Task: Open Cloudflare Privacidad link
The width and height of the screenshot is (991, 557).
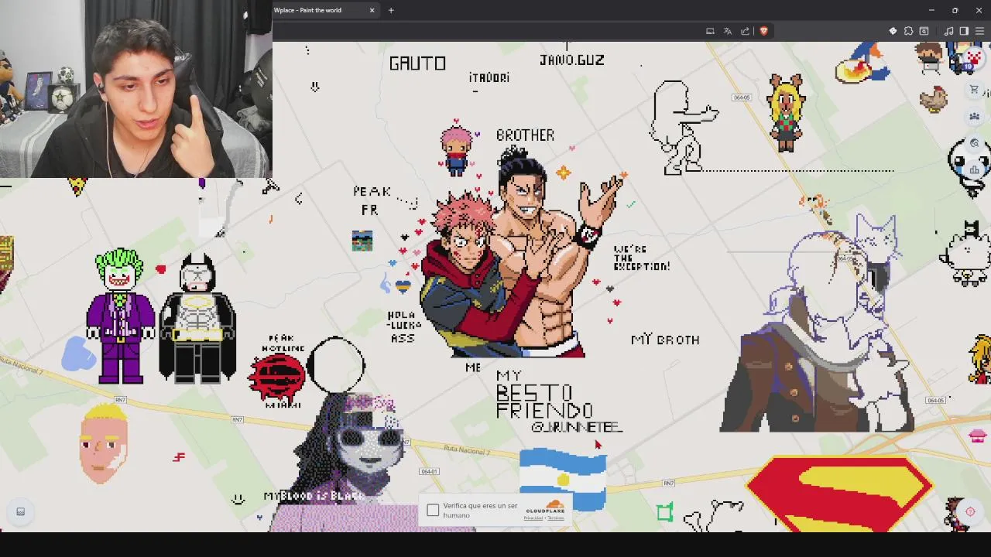Action: pos(533,518)
